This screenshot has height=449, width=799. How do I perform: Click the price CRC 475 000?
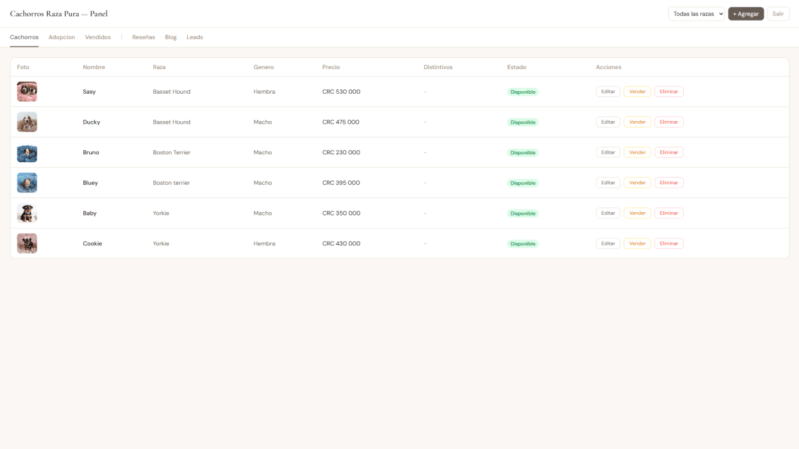341,122
